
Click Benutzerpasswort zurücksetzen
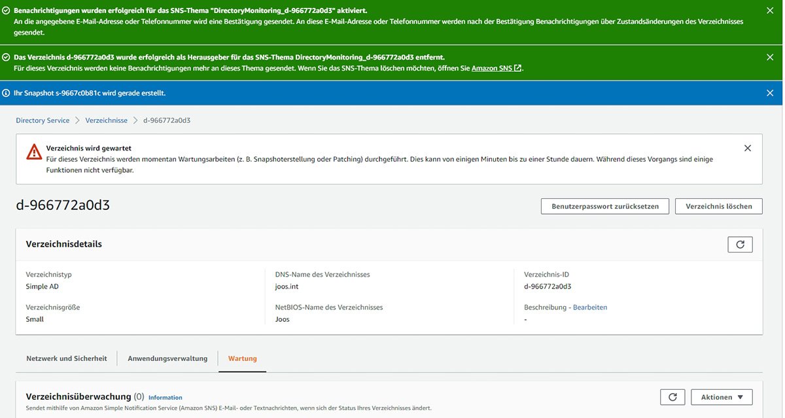pos(604,205)
